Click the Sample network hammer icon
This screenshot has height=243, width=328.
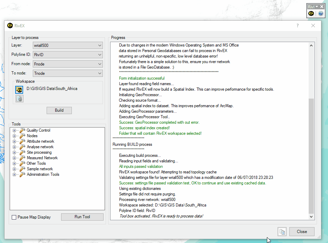22,169
